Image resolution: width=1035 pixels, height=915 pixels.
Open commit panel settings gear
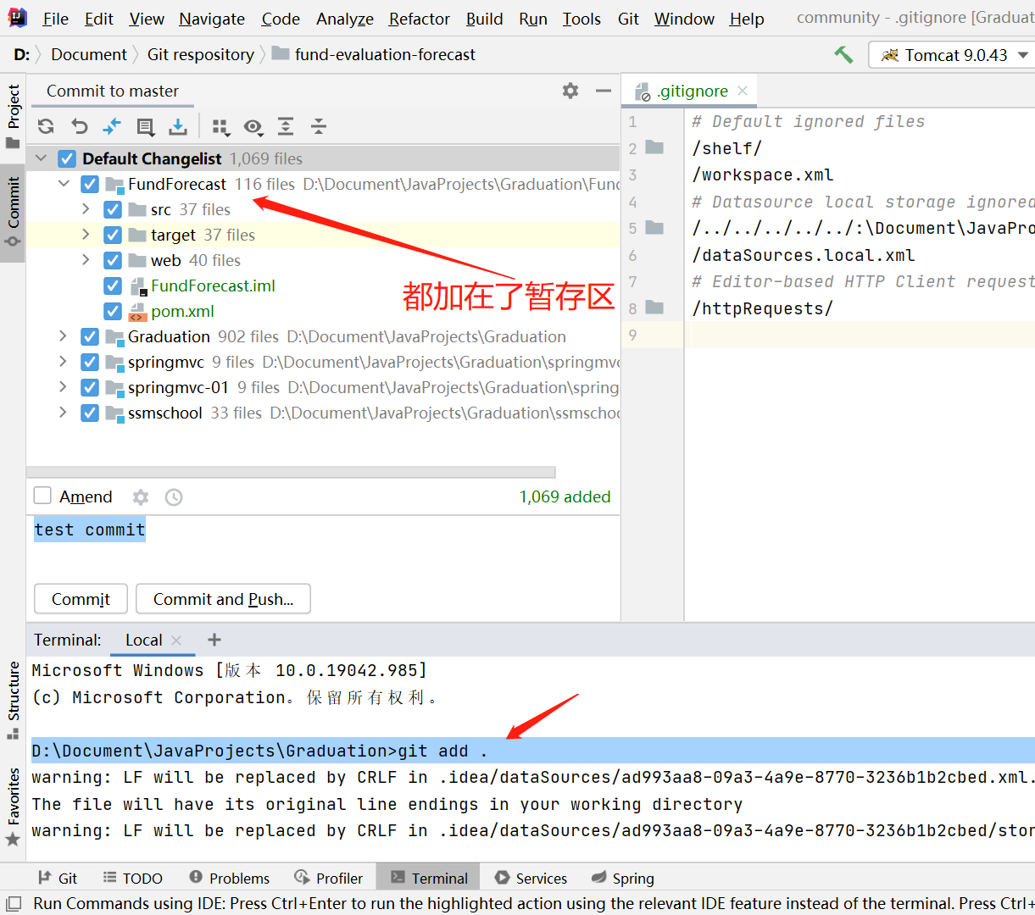[x=570, y=91]
